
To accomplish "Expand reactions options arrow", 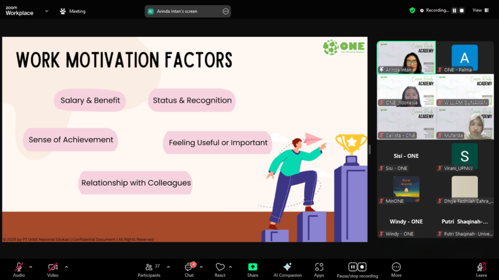I will (230, 267).
